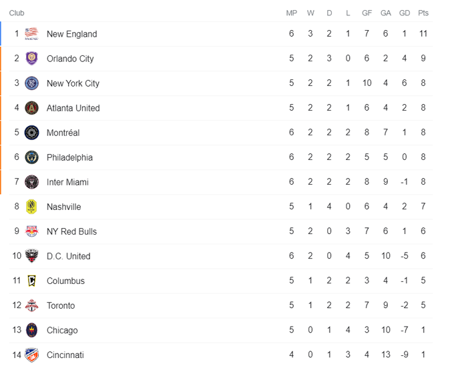Click the Montréal club logo

pos(31,133)
